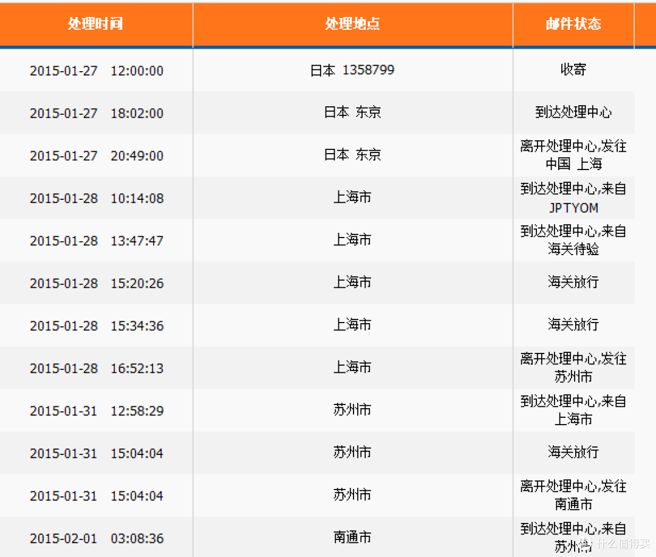The height and width of the screenshot is (557, 656).
Task: Click 上海市 in the 15:20:26 row
Action: point(352,282)
